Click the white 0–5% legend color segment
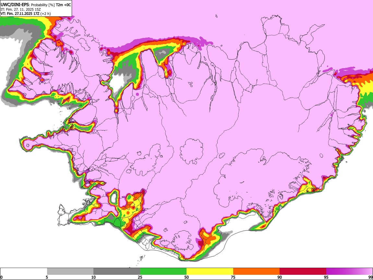Image resolution: width=373 pixels, height=280 pixels. [24, 271]
